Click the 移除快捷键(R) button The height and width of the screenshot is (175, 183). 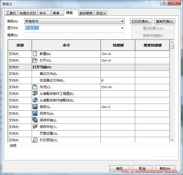click(x=153, y=36)
